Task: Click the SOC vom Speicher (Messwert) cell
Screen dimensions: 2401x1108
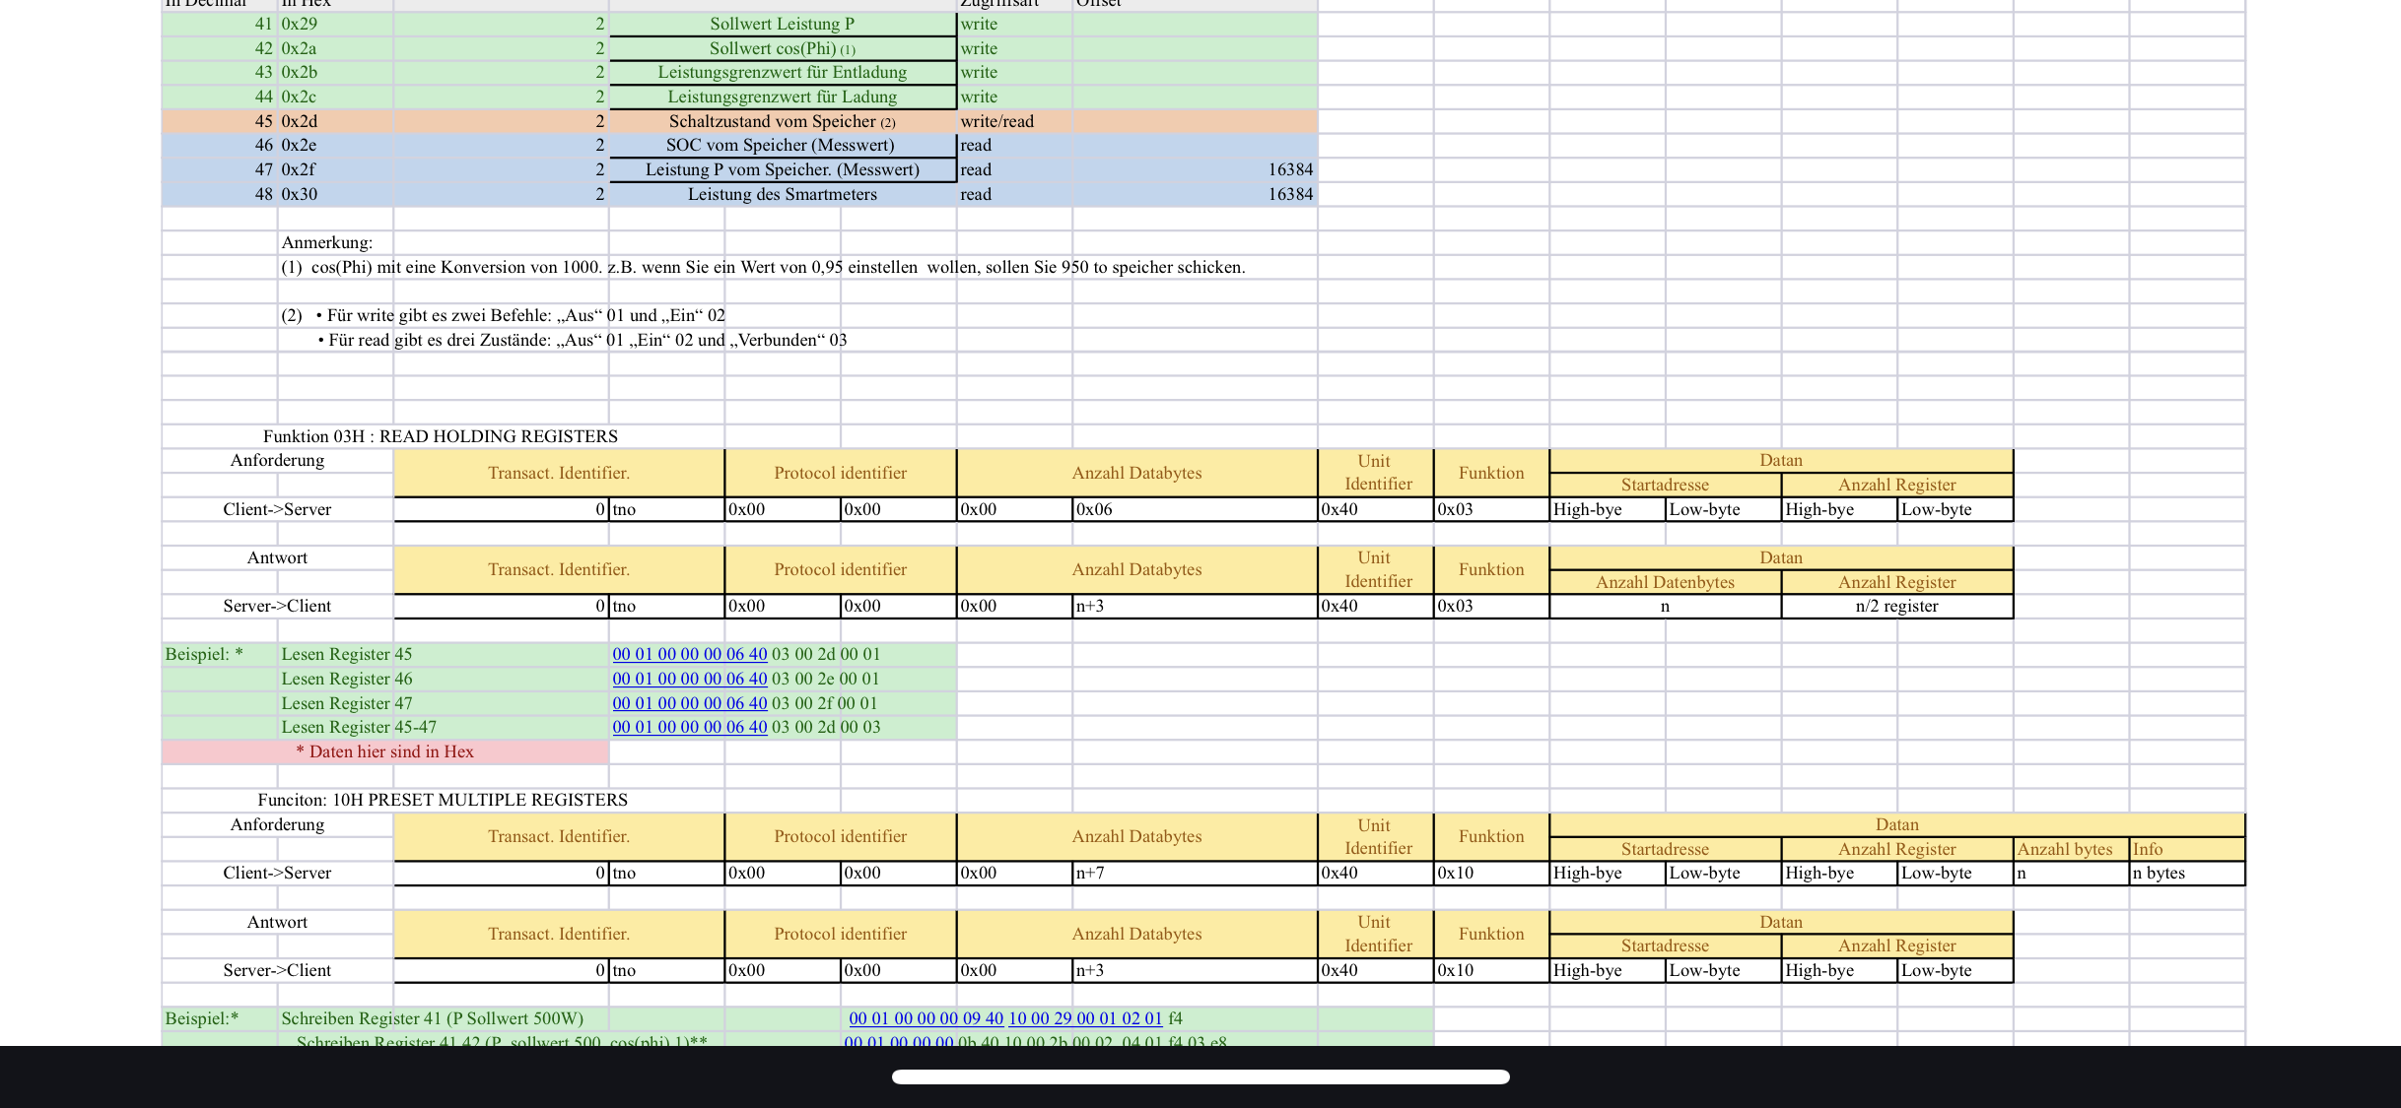Action: pos(783,145)
